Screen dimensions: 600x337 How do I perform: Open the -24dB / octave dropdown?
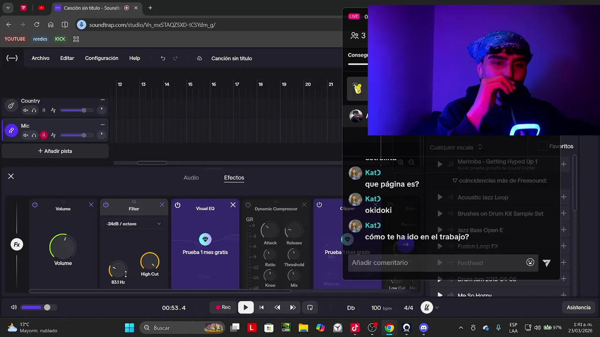134,224
